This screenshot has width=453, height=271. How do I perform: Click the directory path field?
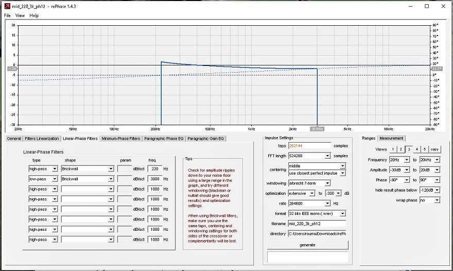click(x=317, y=234)
